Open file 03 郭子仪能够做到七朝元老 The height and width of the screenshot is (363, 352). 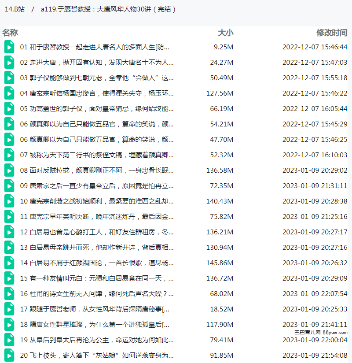click(97, 78)
